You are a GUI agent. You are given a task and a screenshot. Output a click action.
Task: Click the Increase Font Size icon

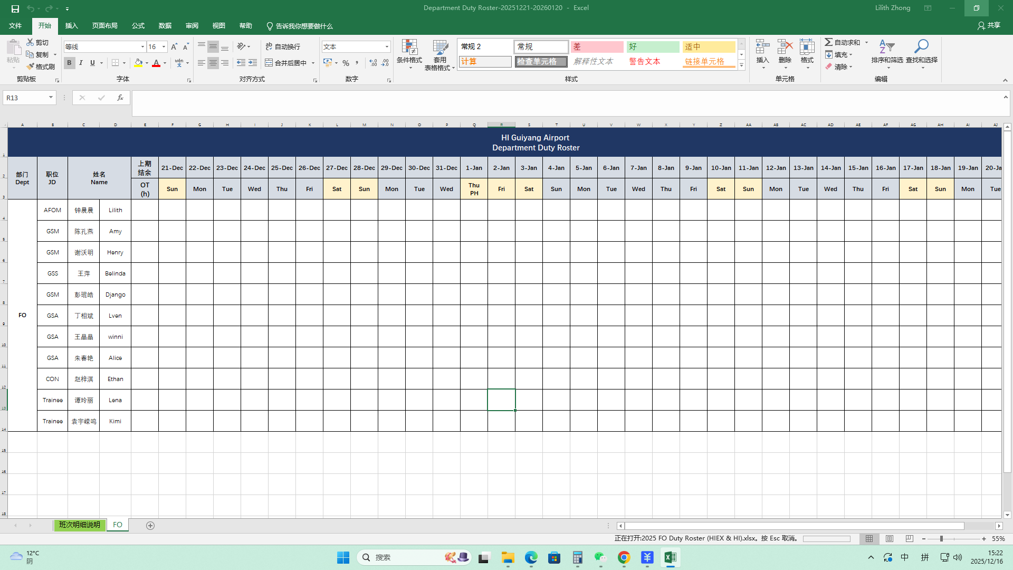[x=174, y=47]
